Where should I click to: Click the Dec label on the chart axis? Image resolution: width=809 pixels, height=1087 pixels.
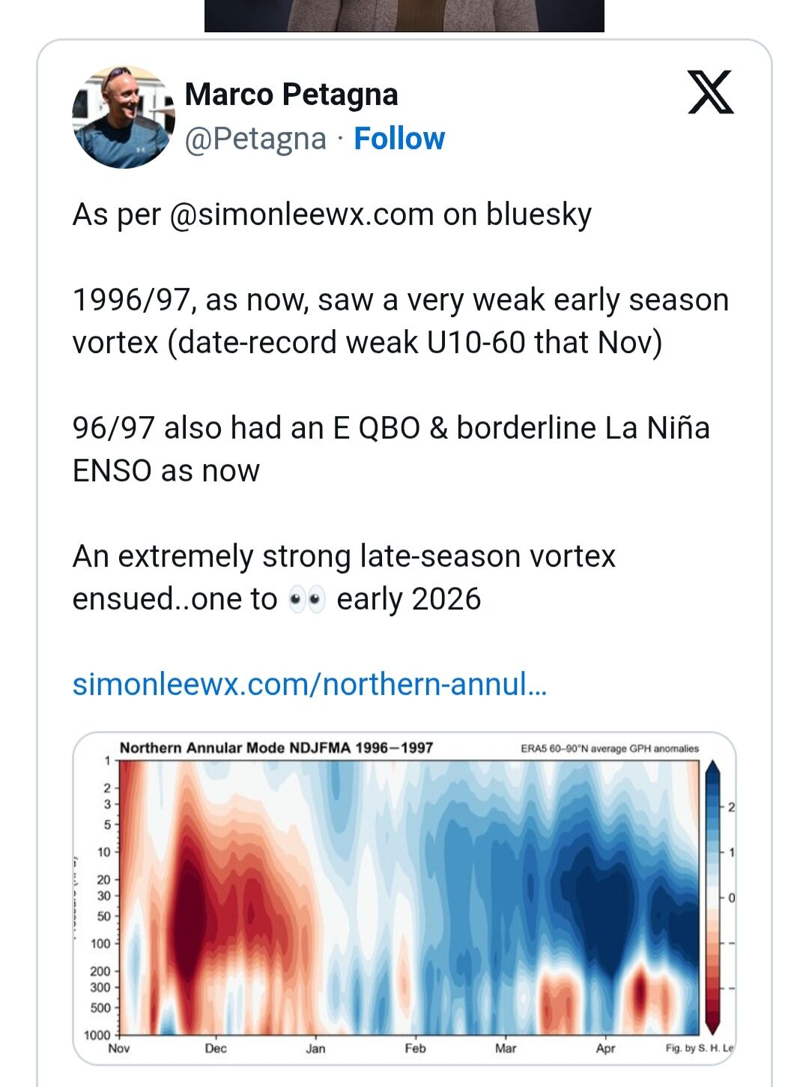216,1048
